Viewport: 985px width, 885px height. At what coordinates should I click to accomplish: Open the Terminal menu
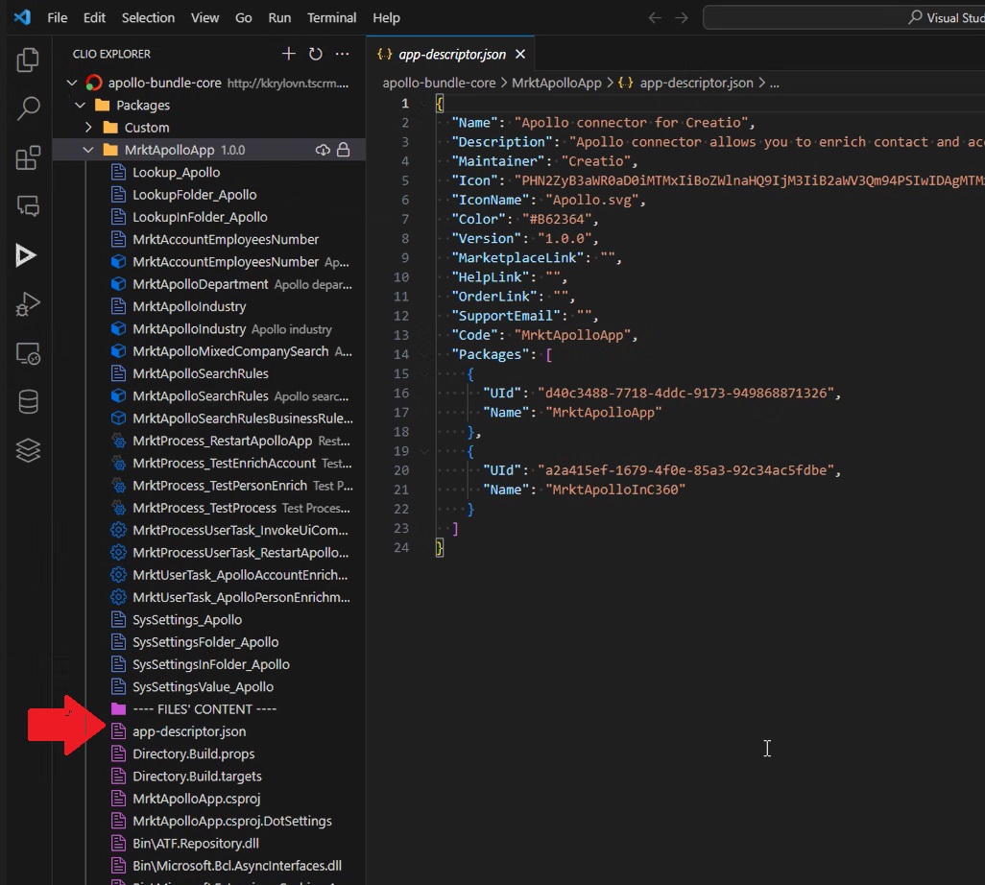(331, 17)
